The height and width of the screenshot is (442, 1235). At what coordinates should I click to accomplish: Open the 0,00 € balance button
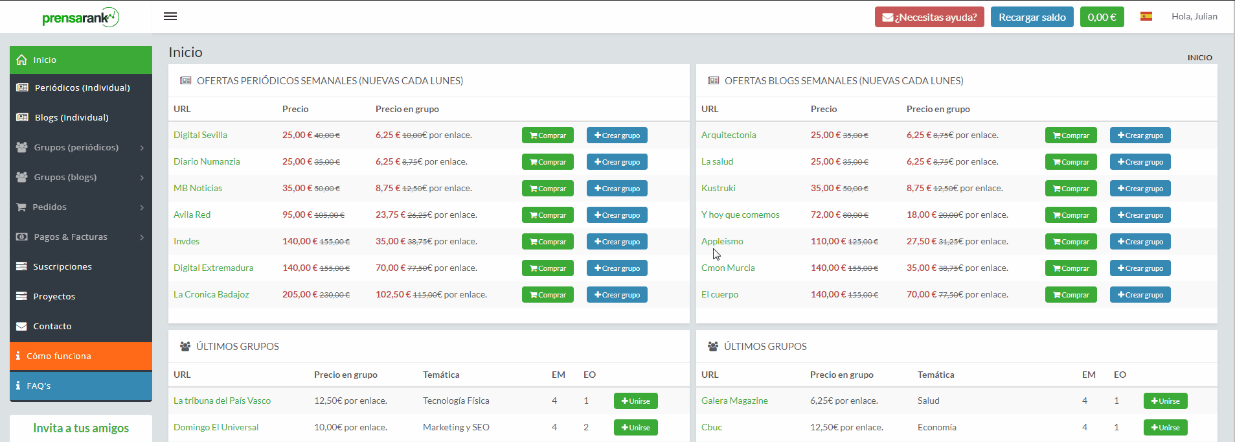[1102, 17]
